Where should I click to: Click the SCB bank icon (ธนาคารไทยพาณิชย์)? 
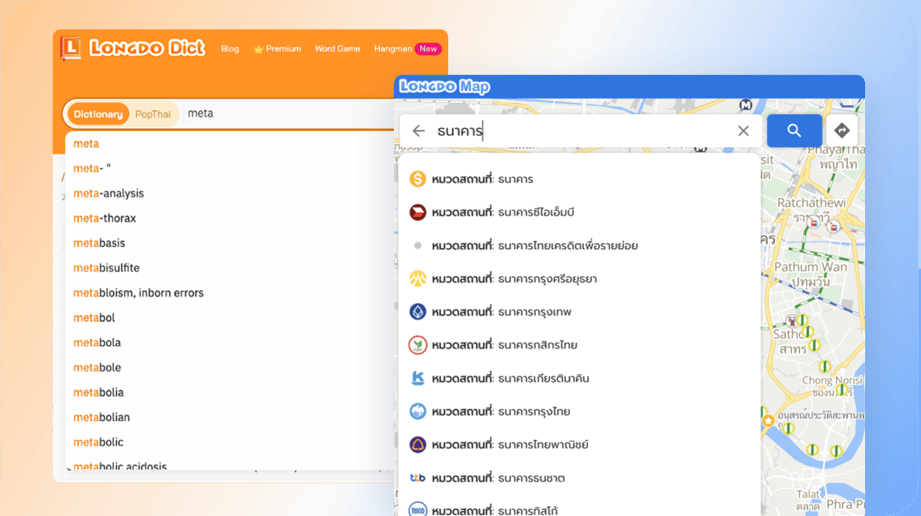[418, 445]
